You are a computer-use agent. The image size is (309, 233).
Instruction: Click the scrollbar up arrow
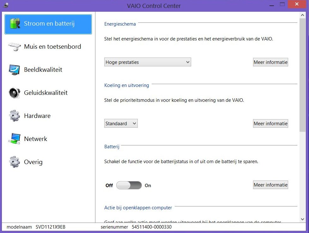302,15
